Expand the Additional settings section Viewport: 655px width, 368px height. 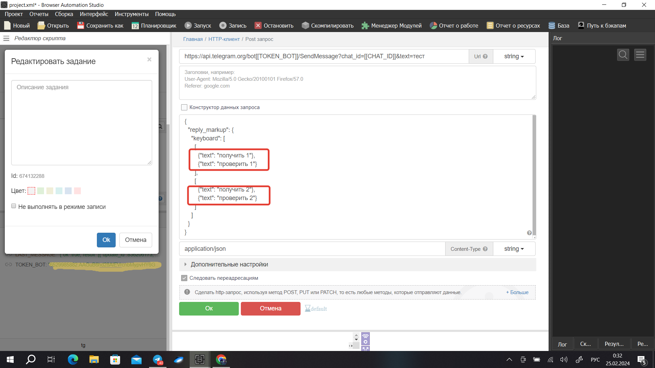(x=229, y=264)
